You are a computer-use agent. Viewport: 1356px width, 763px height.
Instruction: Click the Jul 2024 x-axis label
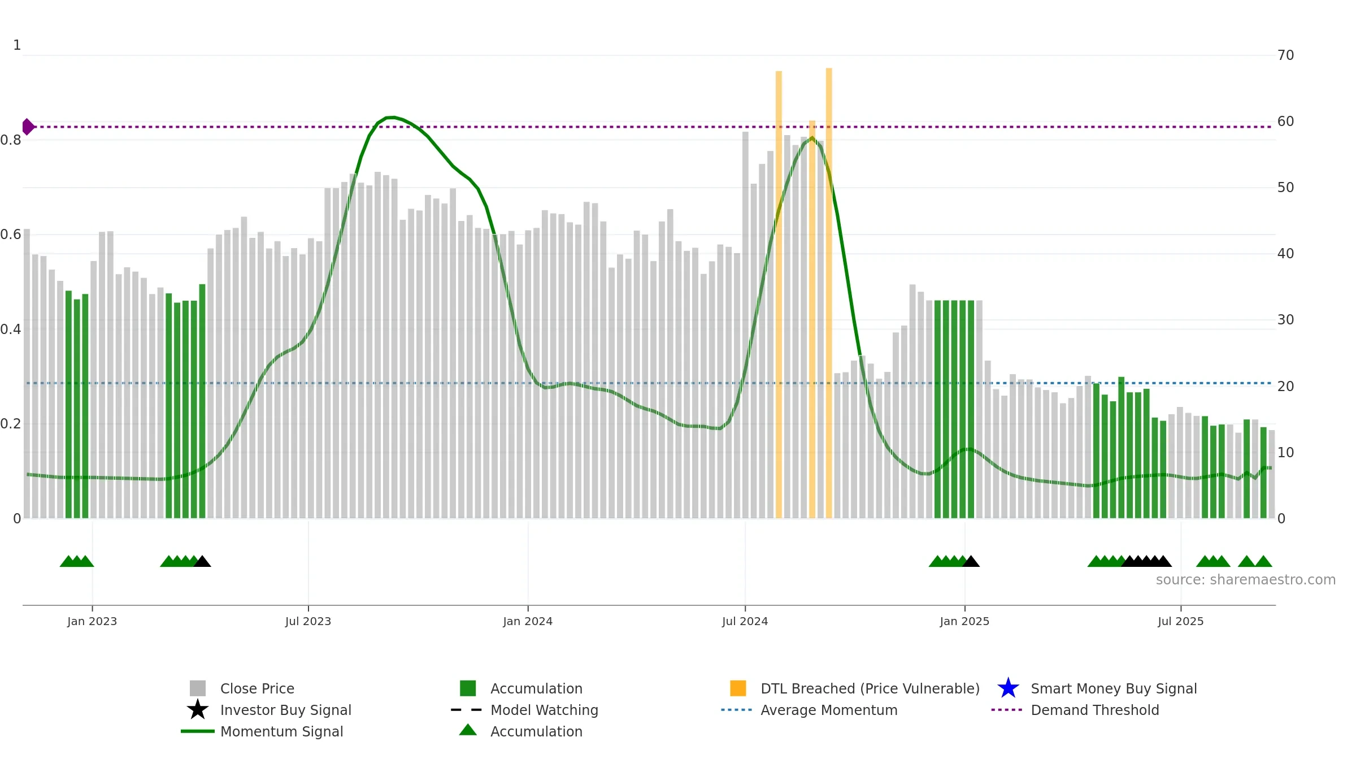[x=745, y=622]
